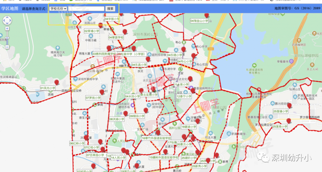Viewport: 322px width, 172px height.
Task: Click the red pin above 11水库小学
Action: click(x=190, y=79)
